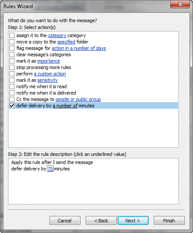Go to previous step with Back button
The width and height of the screenshot is (193, 233).
pos(101,221)
